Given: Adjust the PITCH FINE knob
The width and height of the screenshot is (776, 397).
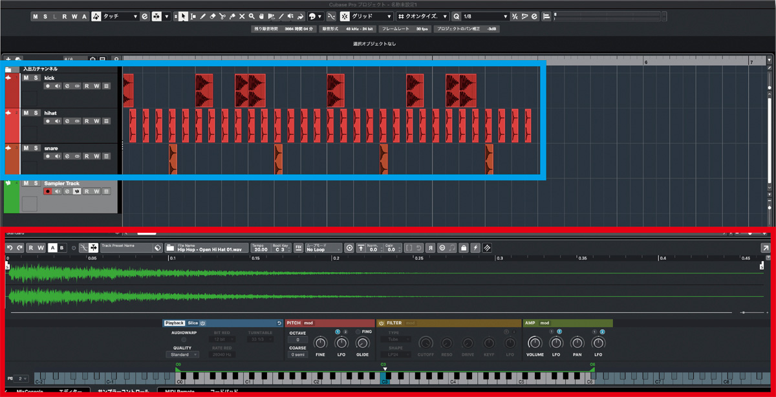Looking at the screenshot, I should [x=320, y=343].
